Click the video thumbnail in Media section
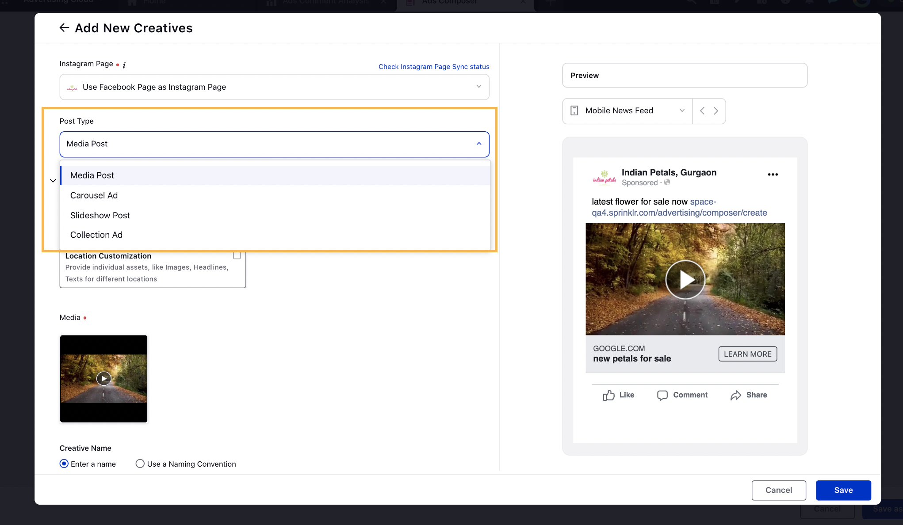 coord(103,378)
